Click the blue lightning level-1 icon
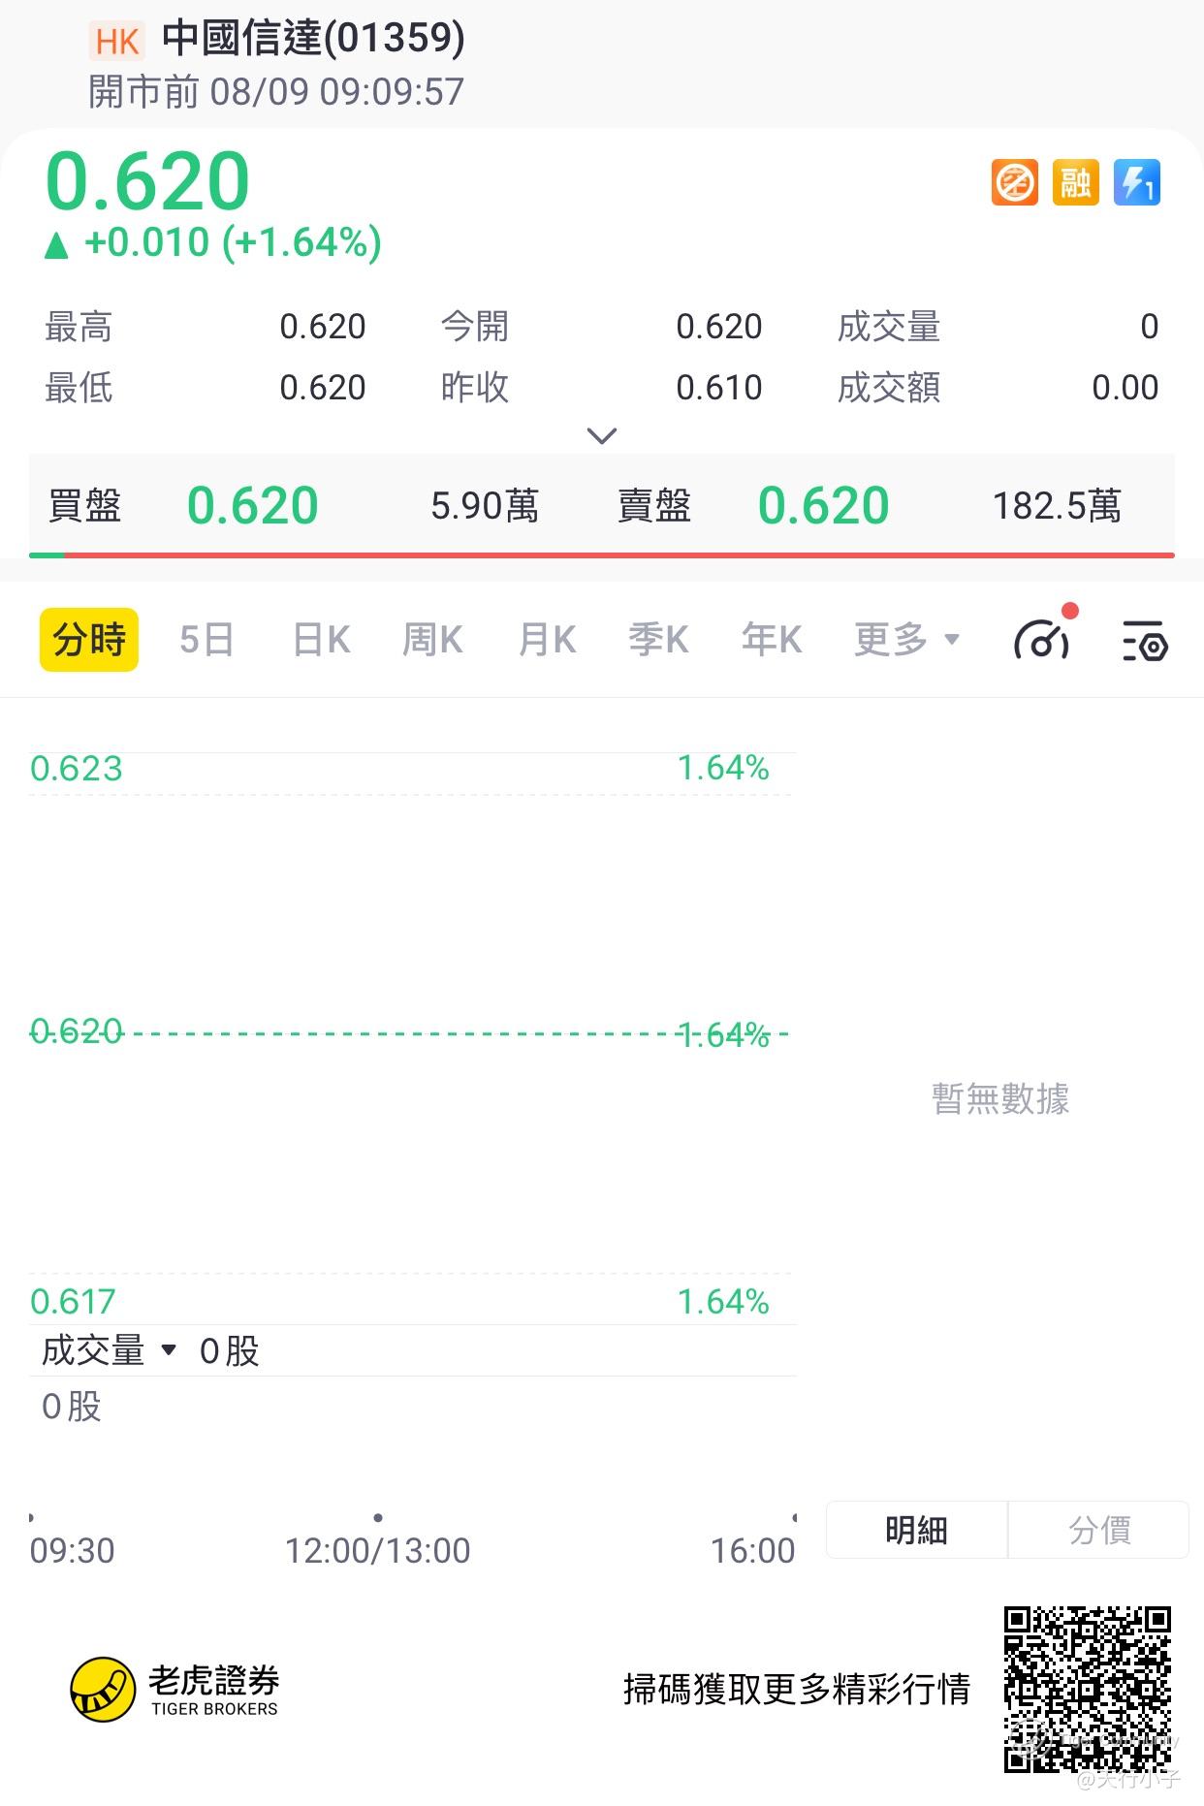Image resolution: width=1204 pixels, height=1806 pixels. 1136,182
